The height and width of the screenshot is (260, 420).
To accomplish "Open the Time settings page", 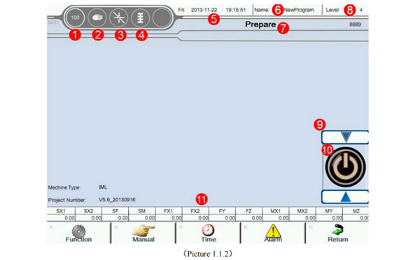I will 208,233.
